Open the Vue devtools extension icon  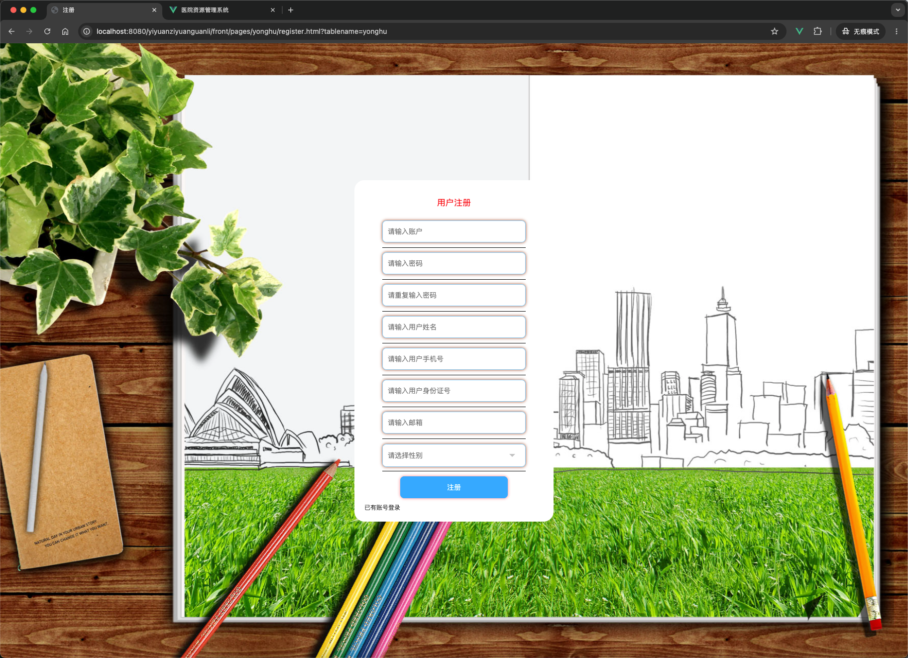pyautogui.click(x=799, y=31)
